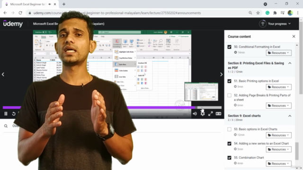
Task: Open a new browser tab
Action: 64,4
